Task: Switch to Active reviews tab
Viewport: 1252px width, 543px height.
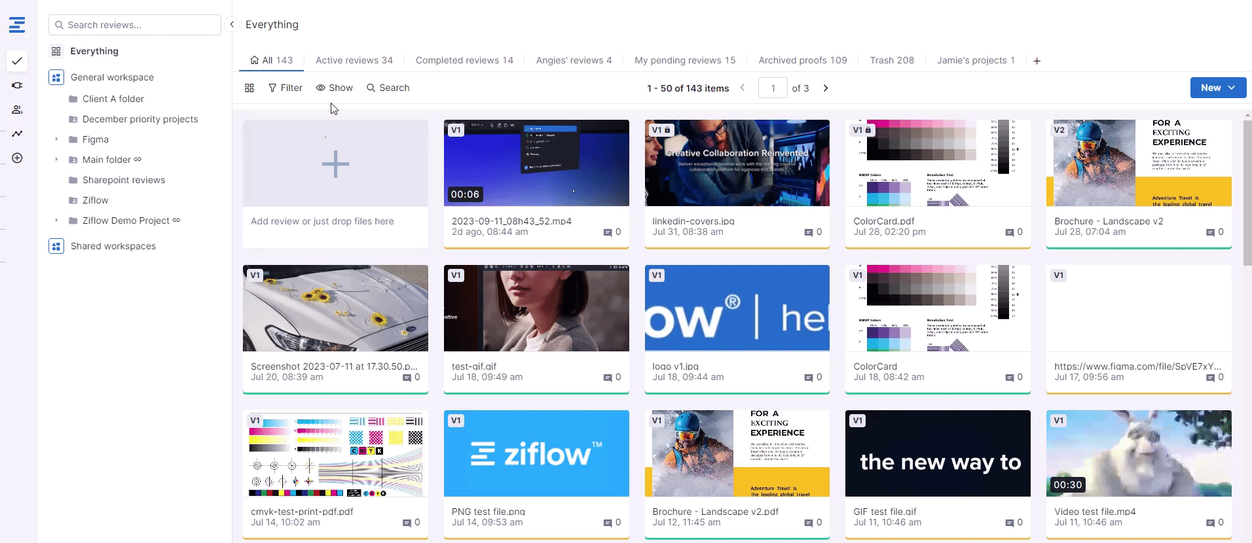Action: click(354, 60)
